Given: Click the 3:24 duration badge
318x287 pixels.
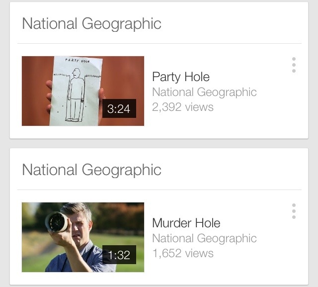Looking at the screenshot, I should click(119, 108).
